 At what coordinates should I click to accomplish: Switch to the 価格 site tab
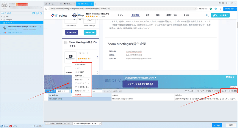(147, 15)
